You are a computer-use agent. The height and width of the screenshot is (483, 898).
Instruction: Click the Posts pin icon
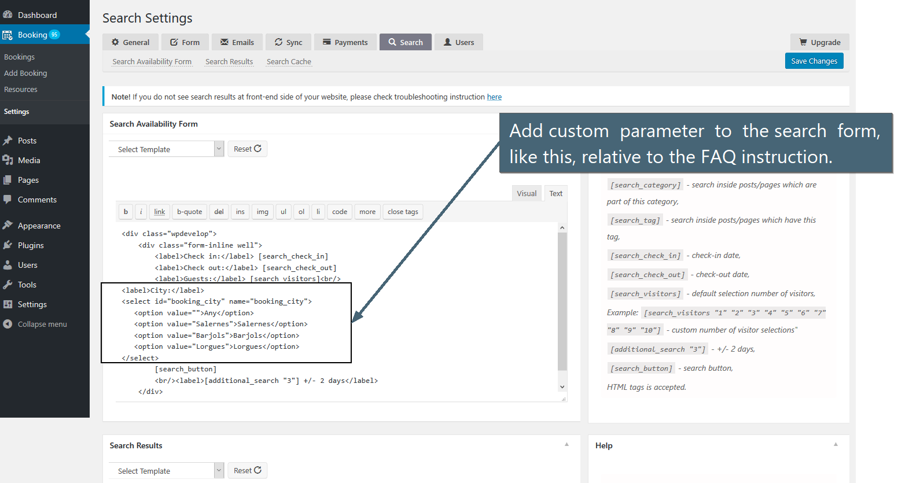coord(8,141)
